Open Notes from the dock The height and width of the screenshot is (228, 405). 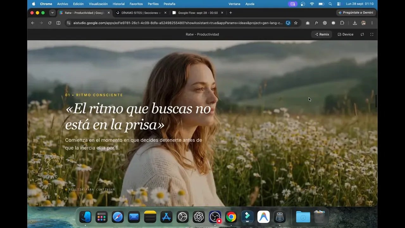pyautogui.click(x=150, y=217)
